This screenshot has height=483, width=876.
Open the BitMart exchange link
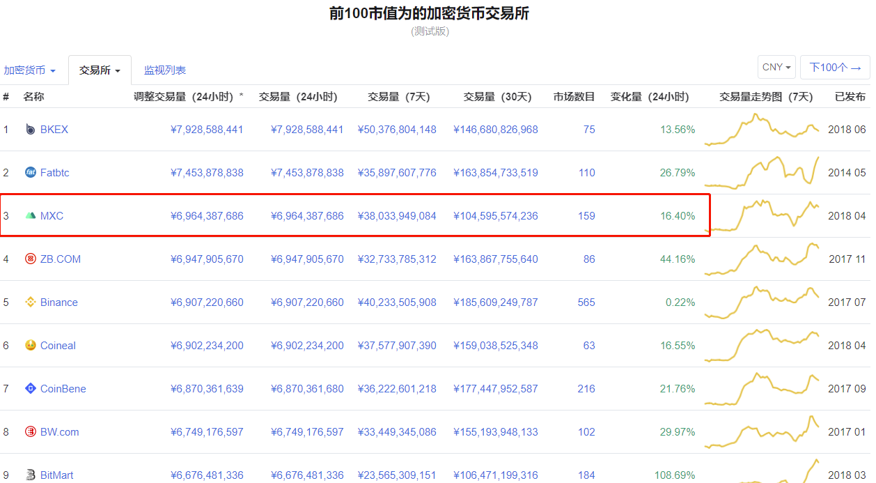pyautogui.click(x=57, y=475)
